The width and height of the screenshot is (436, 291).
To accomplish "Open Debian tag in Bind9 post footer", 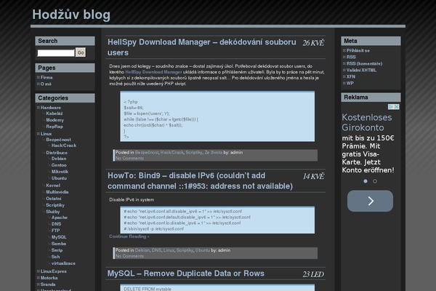I will (x=142, y=250).
